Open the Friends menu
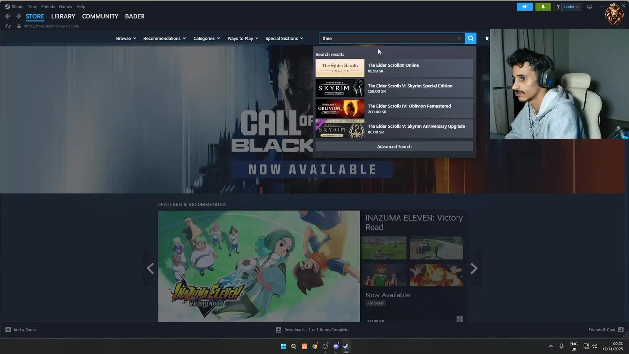The height and width of the screenshot is (354, 629). pyautogui.click(x=48, y=7)
